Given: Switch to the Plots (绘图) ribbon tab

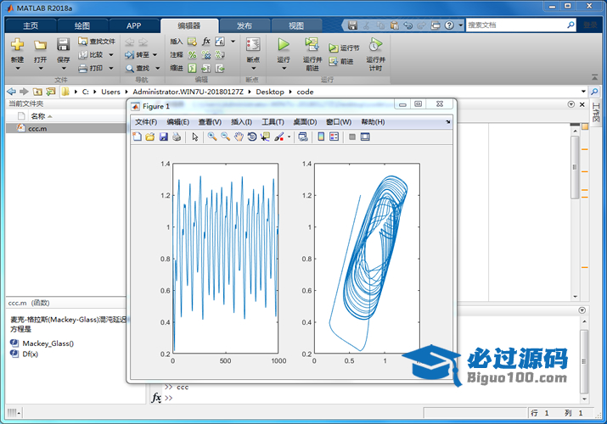Looking at the screenshot, I should click(x=82, y=25).
